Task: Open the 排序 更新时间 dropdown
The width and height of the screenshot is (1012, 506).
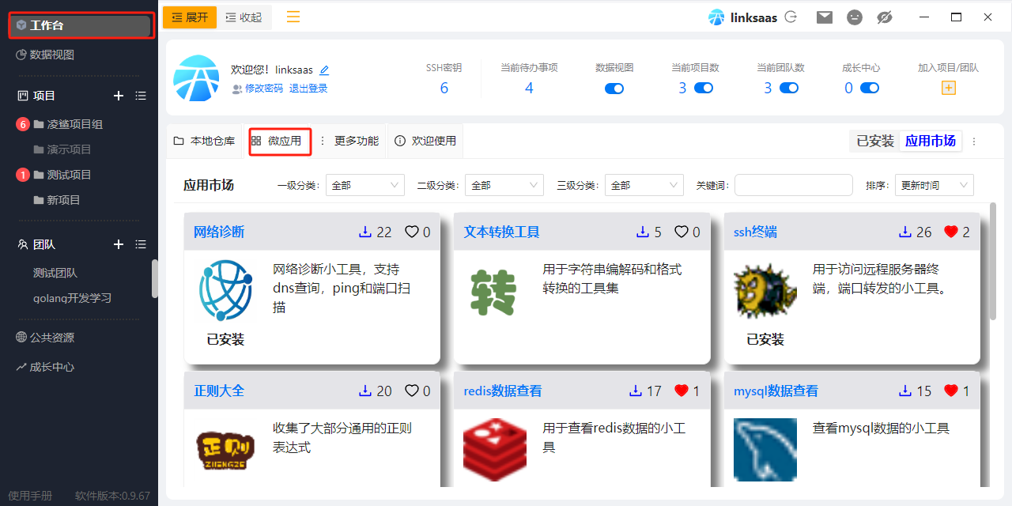Action: 935,185
